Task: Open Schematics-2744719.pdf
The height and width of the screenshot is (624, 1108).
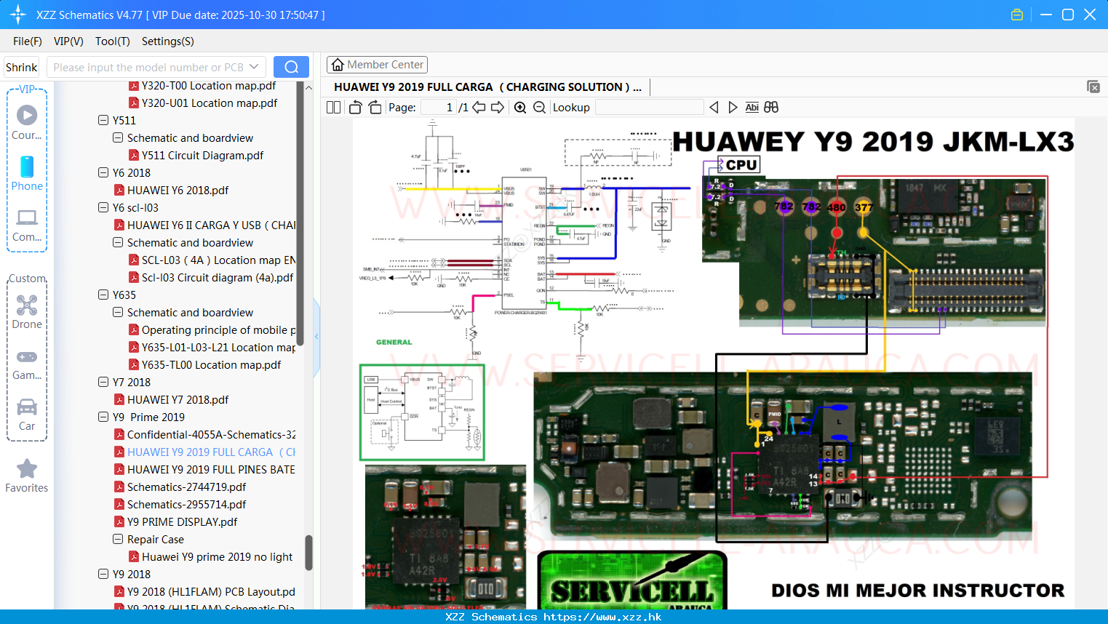Action: coord(180,487)
